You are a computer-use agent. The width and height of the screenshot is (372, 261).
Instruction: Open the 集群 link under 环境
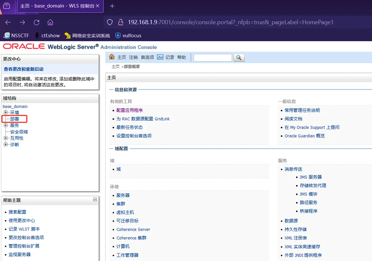coord(121,204)
